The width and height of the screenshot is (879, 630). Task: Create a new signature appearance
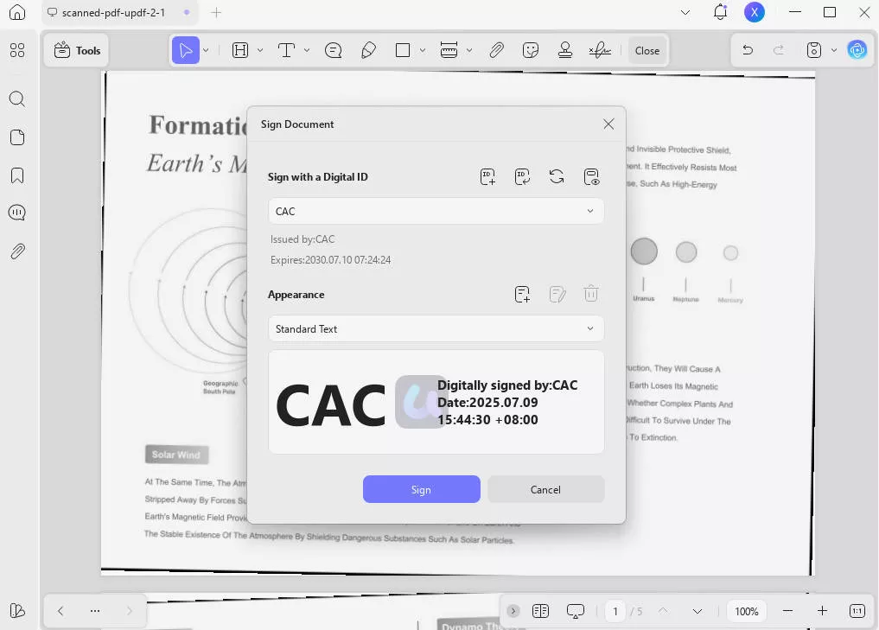(522, 295)
